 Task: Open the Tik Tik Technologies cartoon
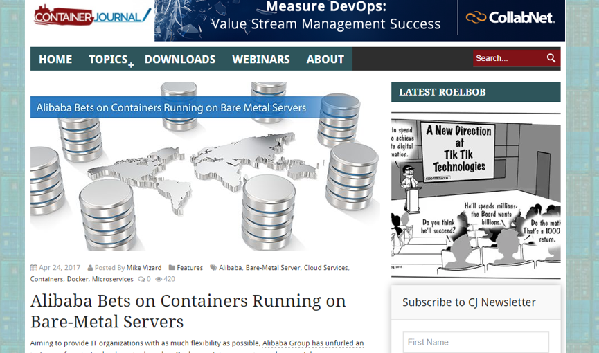pos(475,195)
